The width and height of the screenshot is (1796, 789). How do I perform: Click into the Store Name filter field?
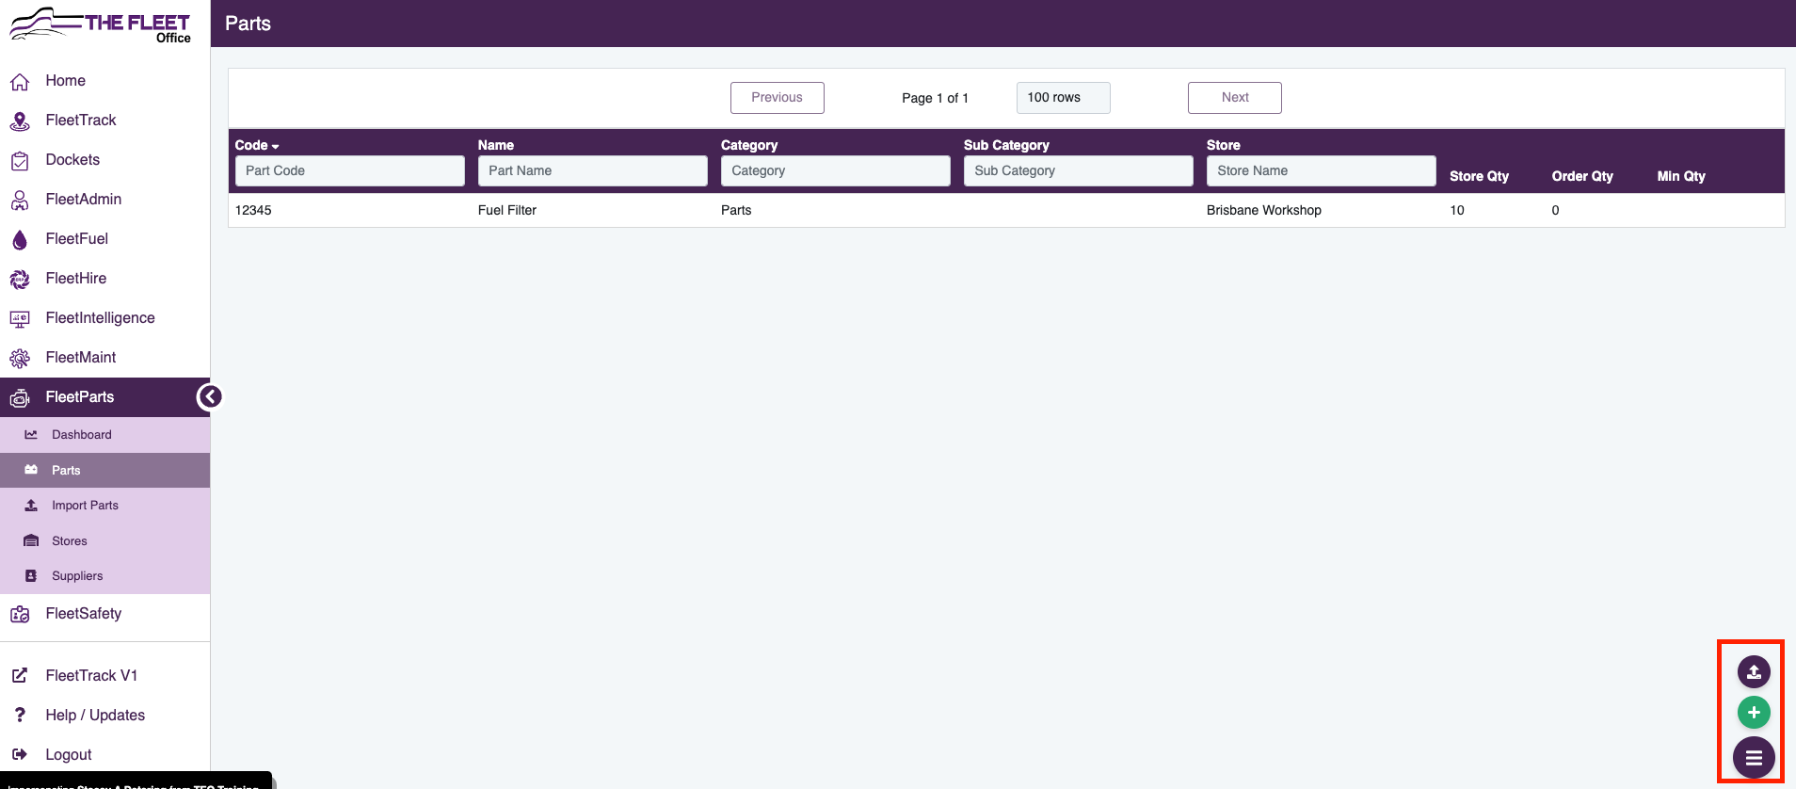coord(1321,170)
